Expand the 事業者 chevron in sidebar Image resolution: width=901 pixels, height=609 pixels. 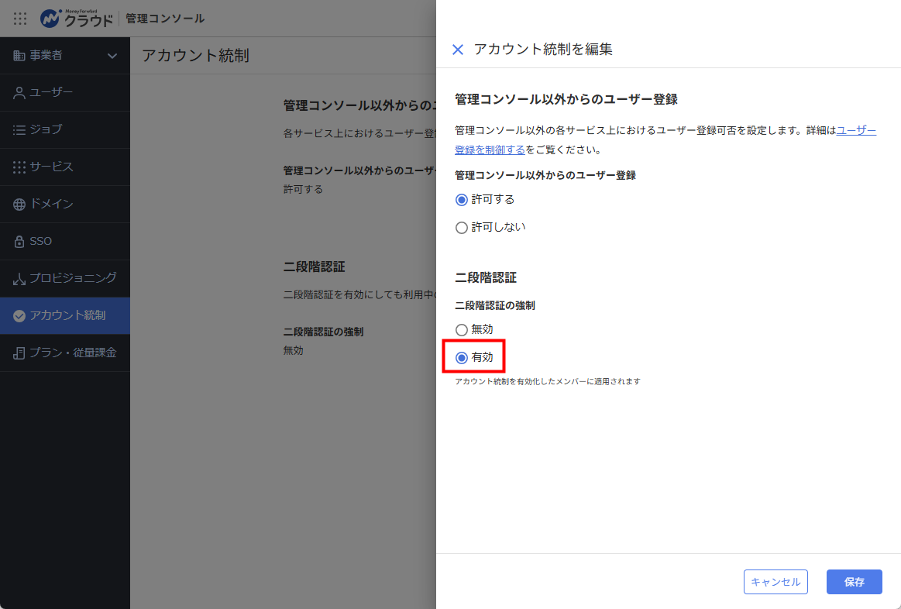coord(112,56)
